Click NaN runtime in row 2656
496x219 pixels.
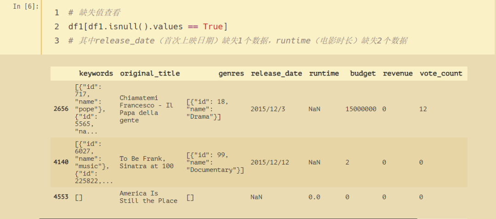coord(315,109)
